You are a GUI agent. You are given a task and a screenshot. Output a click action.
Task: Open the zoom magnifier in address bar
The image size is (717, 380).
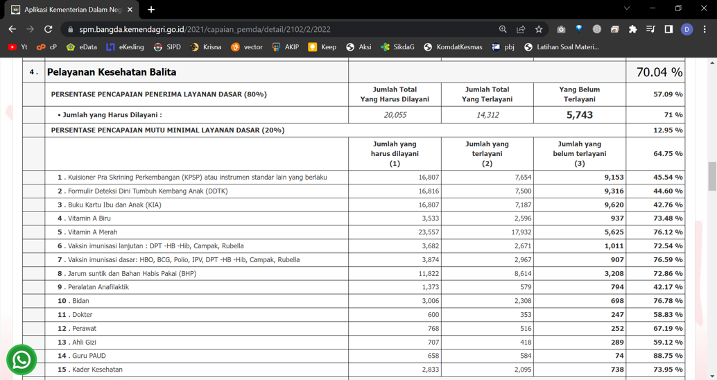(503, 29)
